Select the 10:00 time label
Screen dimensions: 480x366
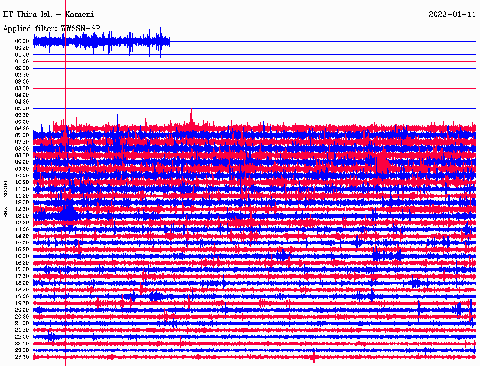[x=22, y=175]
